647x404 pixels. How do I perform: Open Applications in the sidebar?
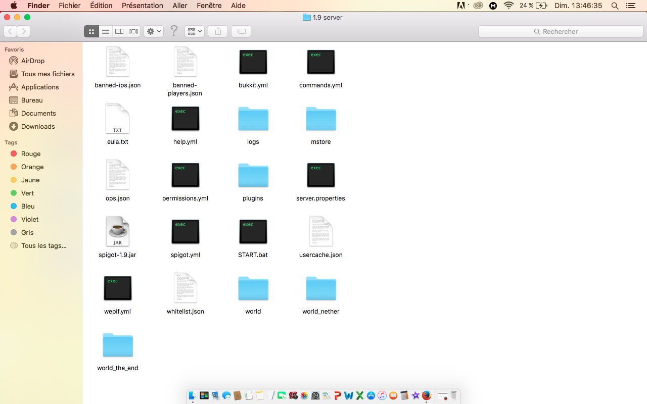[x=41, y=87]
